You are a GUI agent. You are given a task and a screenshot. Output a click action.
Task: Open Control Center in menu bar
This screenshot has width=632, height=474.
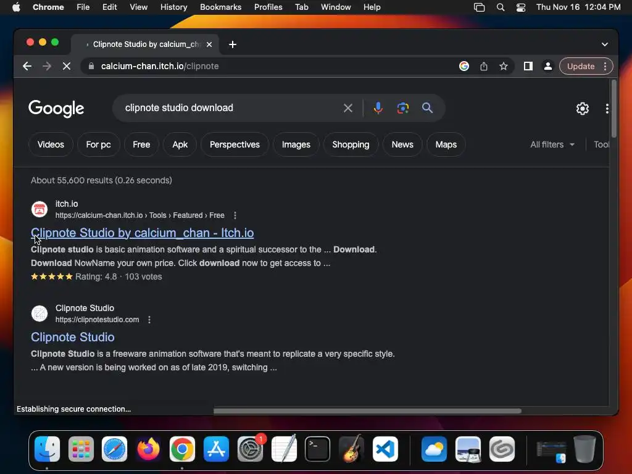tap(521, 7)
